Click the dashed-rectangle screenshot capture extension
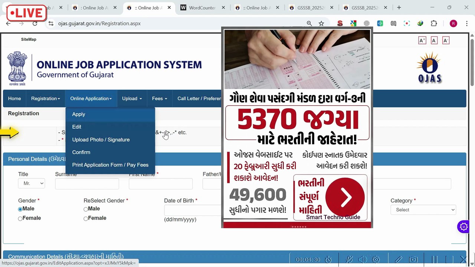This screenshot has height=267, width=475. pos(393,23)
